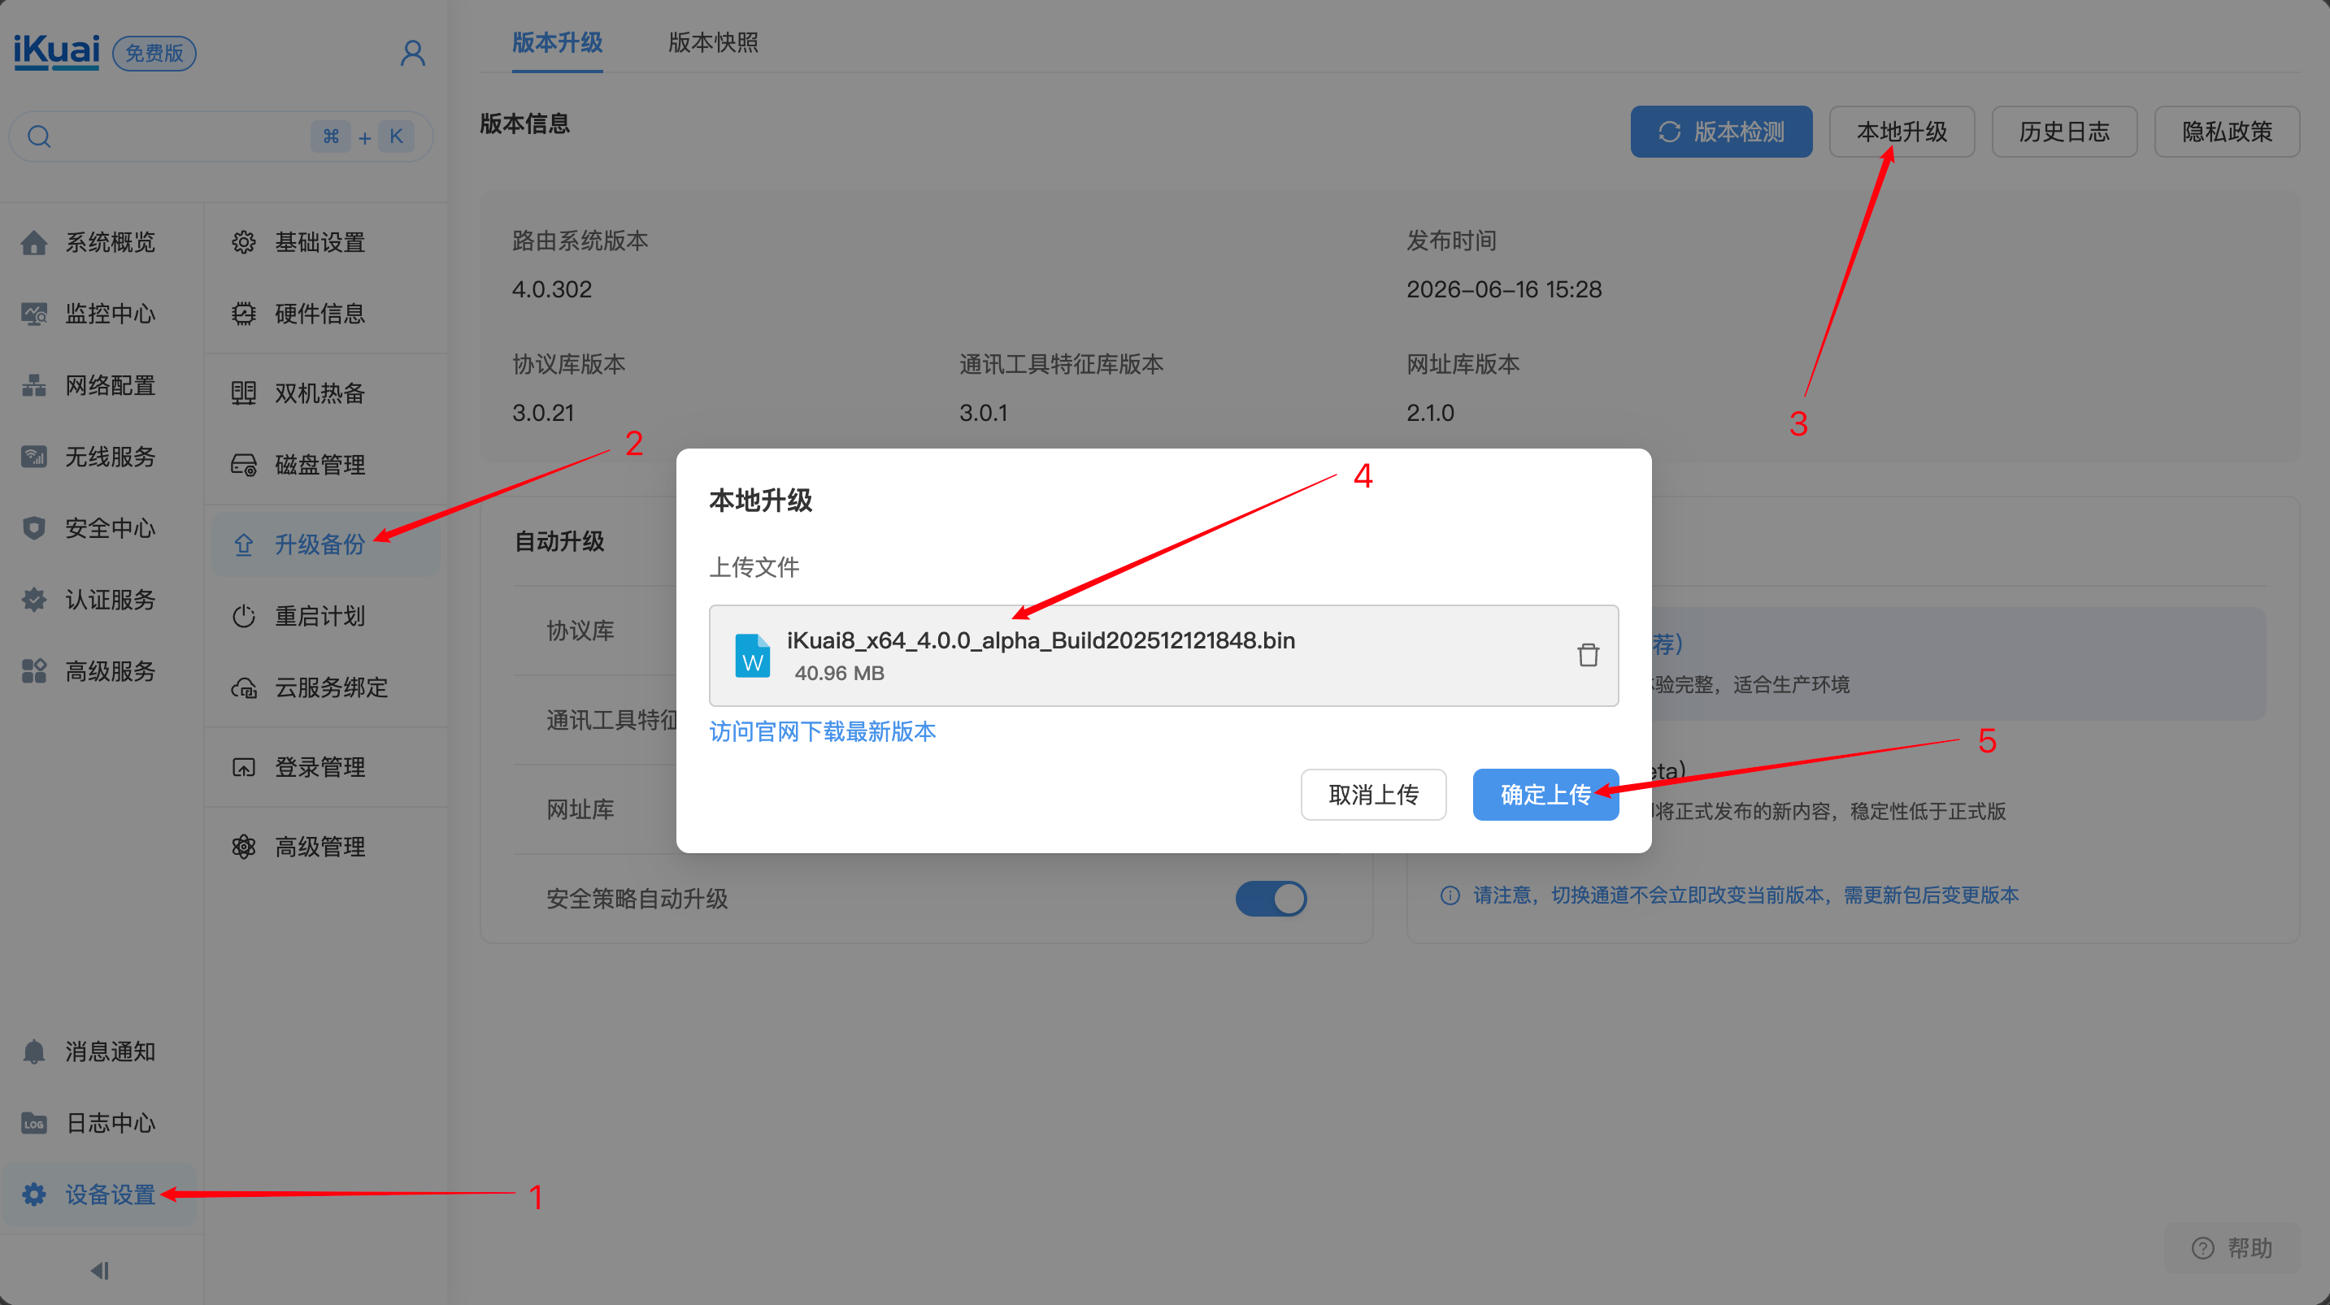Click the 版本检测 button
Image resolution: width=2330 pixels, height=1305 pixels.
(1721, 132)
